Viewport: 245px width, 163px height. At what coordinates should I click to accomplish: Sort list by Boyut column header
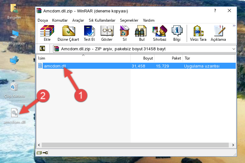point(142,58)
